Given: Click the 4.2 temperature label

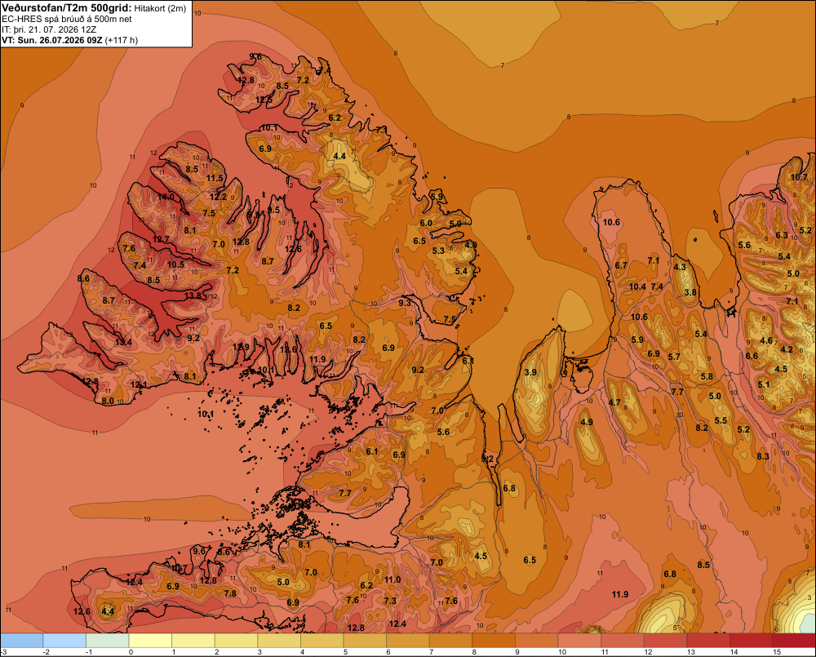Looking at the screenshot, I should click(787, 349).
